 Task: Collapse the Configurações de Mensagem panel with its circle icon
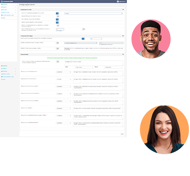tap(123, 36)
